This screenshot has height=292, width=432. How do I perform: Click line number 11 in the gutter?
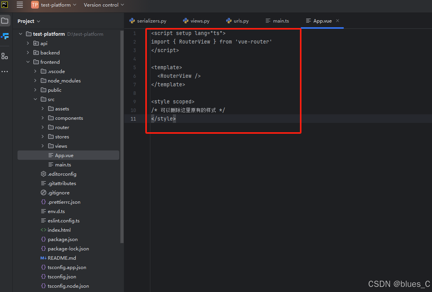pyautogui.click(x=133, y=119)
